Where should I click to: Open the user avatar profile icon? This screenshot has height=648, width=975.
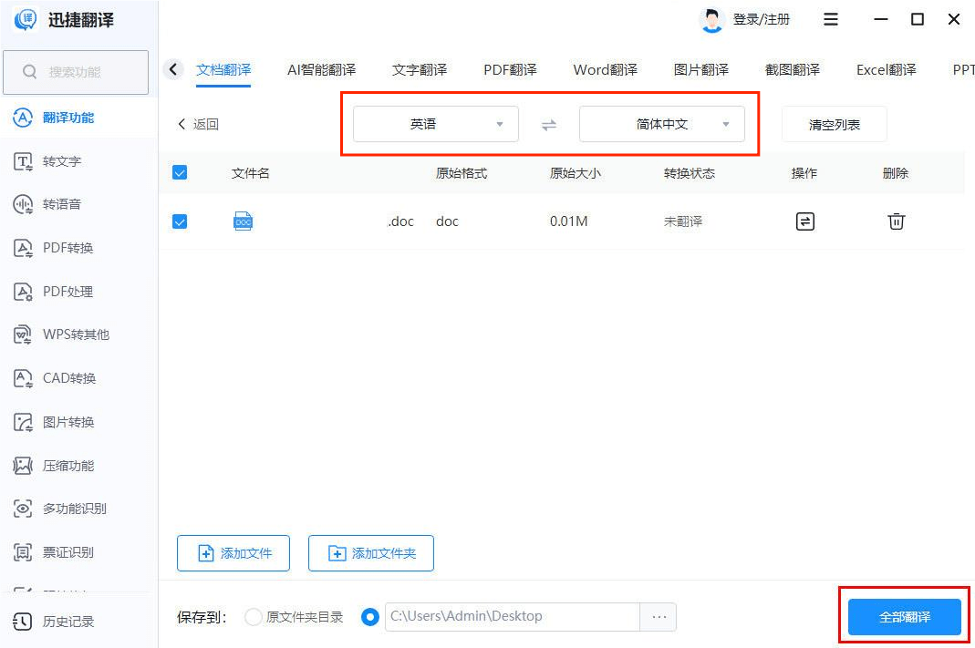click(712, 20)
